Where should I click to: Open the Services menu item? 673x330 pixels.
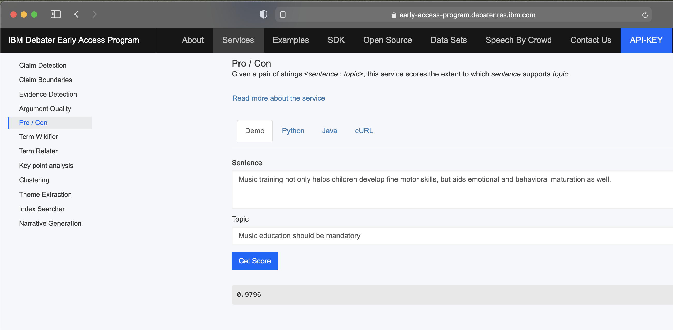tap(238, 40)
